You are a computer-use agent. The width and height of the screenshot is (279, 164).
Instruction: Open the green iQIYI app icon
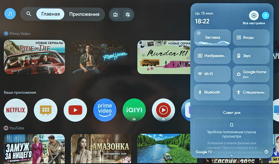[x=134, y=110]
